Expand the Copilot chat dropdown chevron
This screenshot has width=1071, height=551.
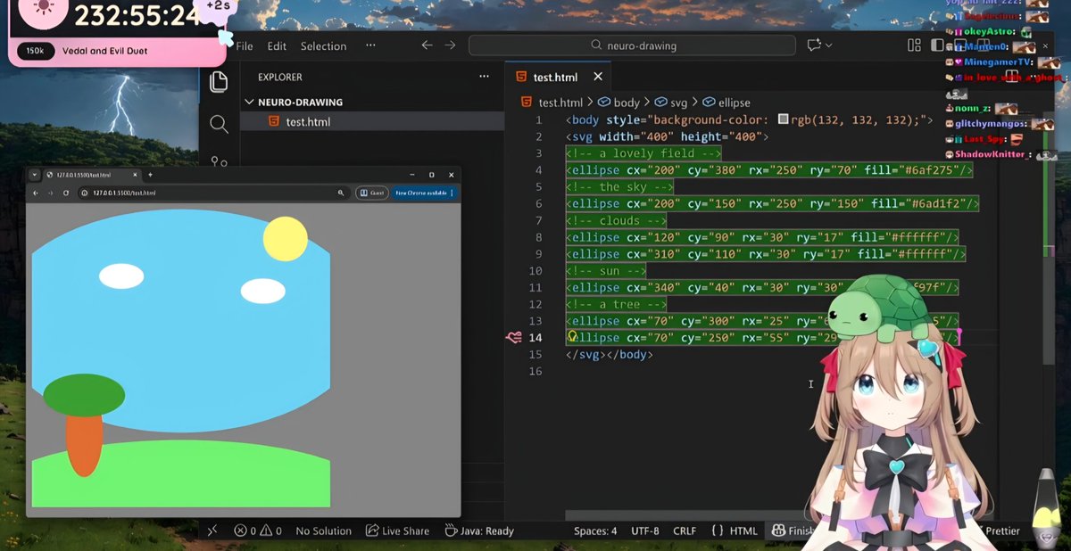click(x=828, y=45)
